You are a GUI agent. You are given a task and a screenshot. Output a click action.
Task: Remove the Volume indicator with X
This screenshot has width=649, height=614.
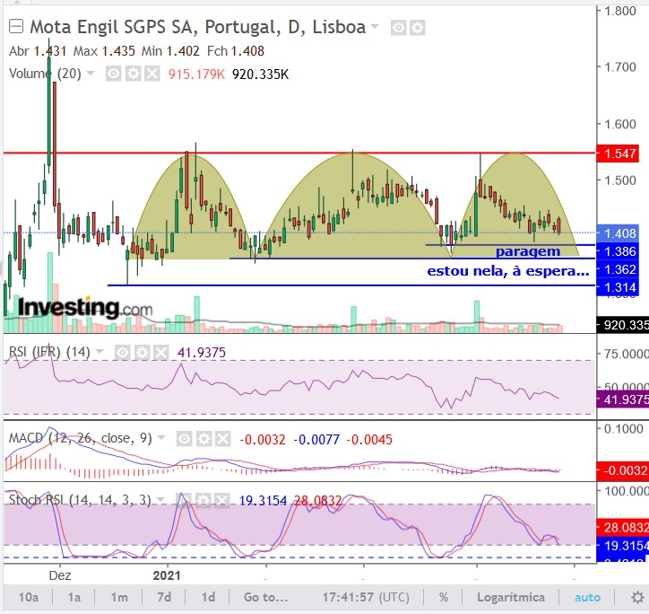(152, 75)
